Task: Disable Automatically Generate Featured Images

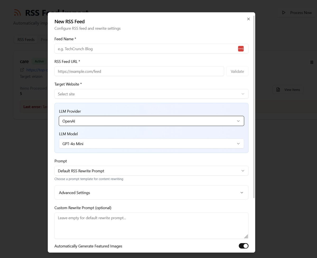Action: 243,246
